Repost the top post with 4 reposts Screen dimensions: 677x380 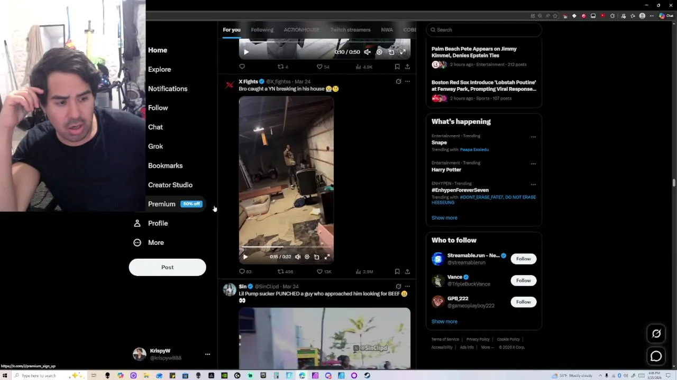(283, 66)
